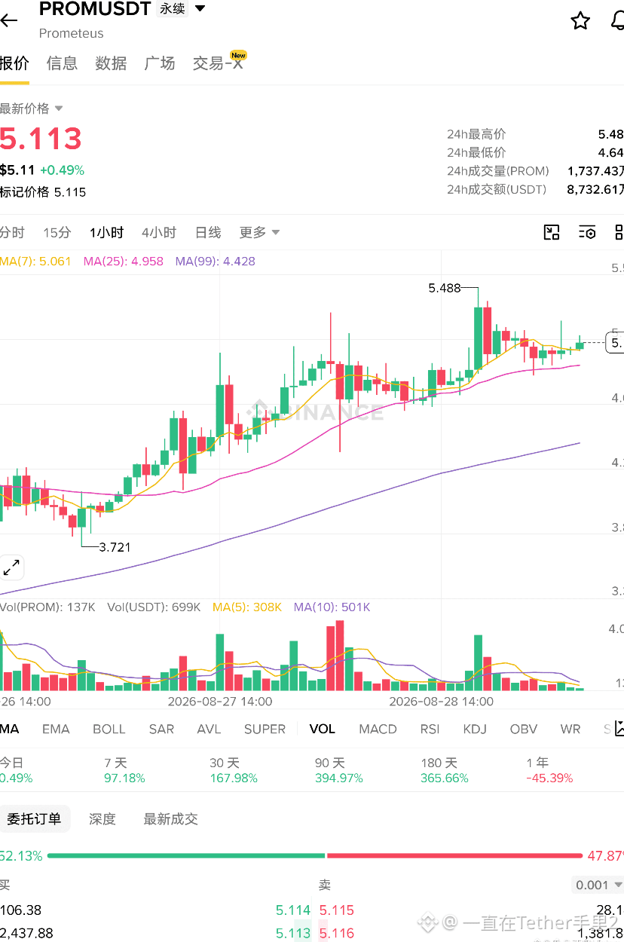Select the 15分 timeframe
624x942 pixels.
57,232
